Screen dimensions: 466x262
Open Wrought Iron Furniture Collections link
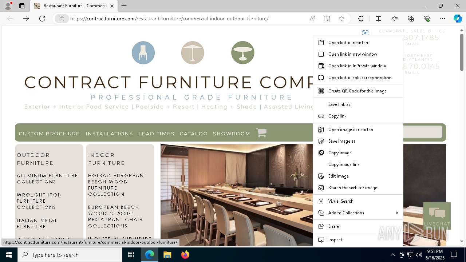[39, 201]
